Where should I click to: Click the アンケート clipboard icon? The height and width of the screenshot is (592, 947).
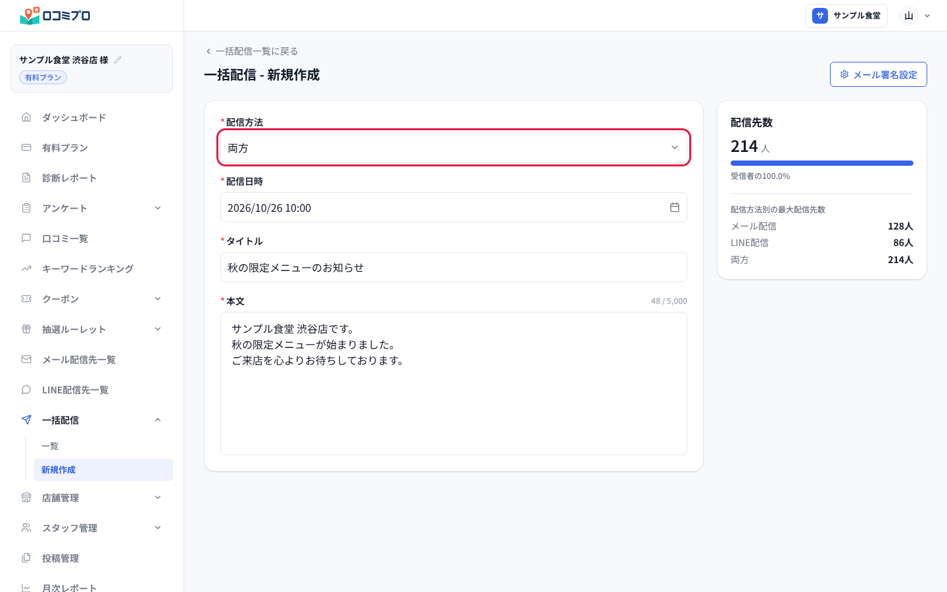pyautogui.click(x=26, y=208)
